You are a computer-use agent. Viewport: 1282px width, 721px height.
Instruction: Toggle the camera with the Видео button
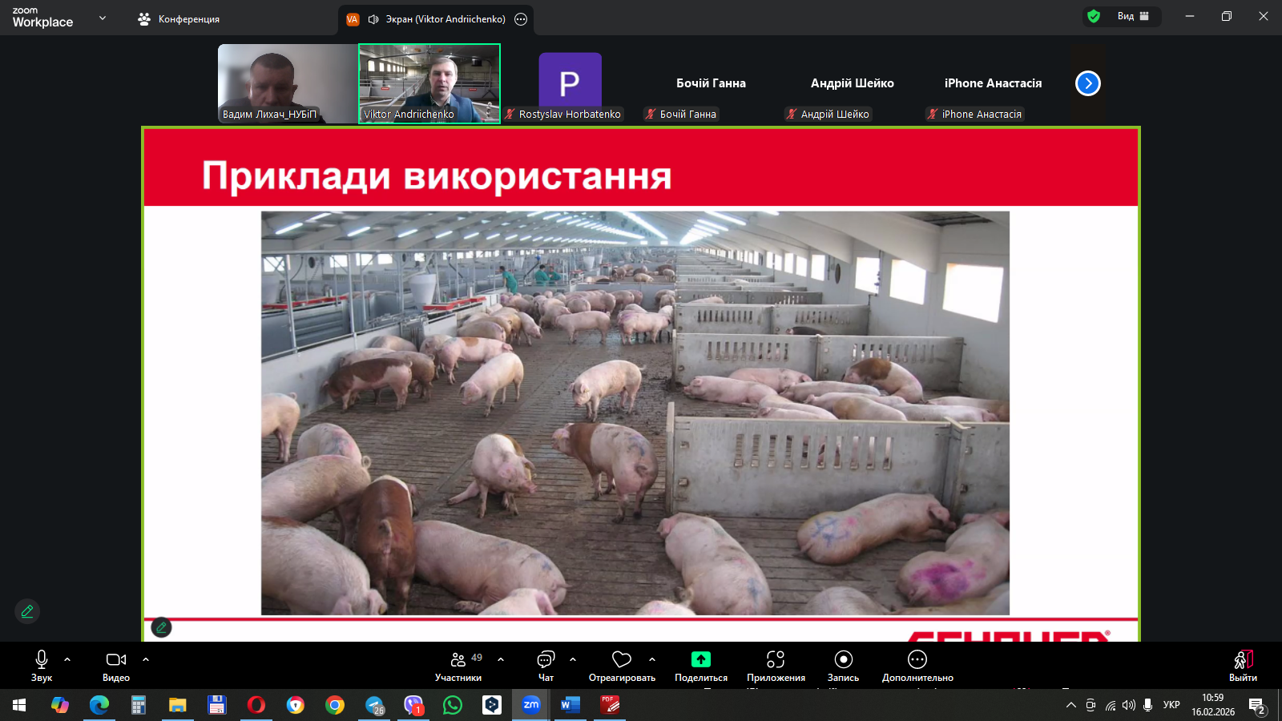pyautogui.click(x=116, y=666)
